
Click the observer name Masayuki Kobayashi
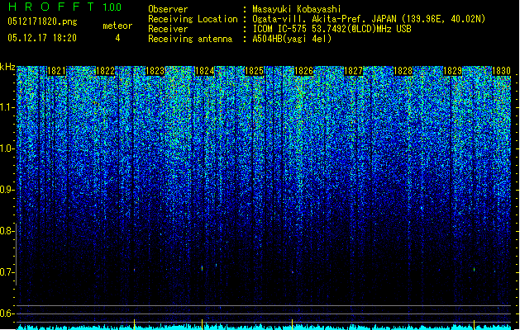(x=297, y=9)
